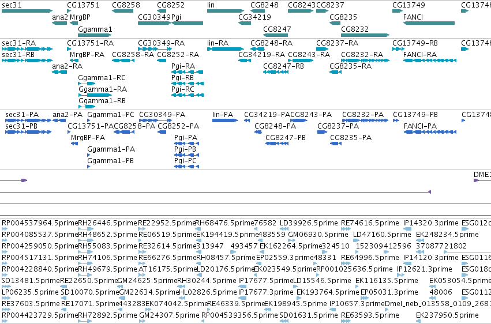Viewport: 491px width, 324px height.
Task: Click the Ggamma1 gene feature
Action: pyautogui.click(x=95, y=35)
